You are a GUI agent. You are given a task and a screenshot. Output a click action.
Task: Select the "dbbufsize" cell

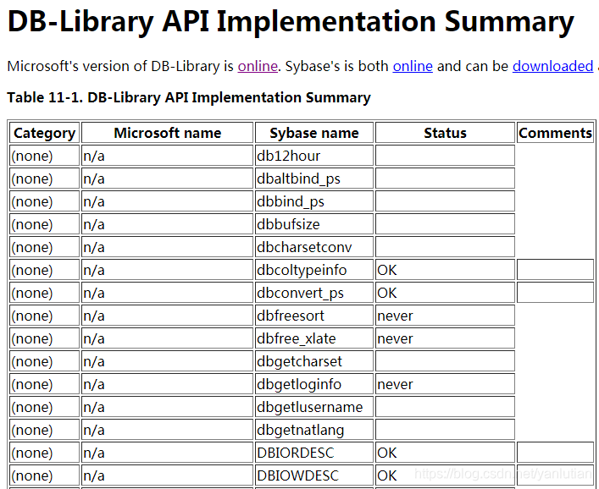(x=314, y=224)
